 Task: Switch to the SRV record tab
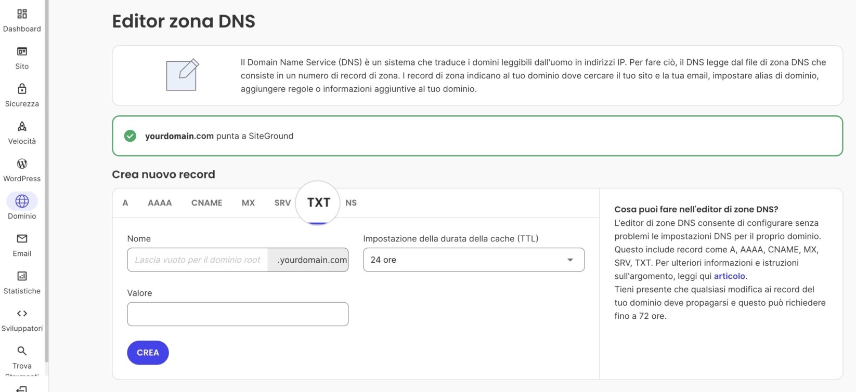coord(282,203)
